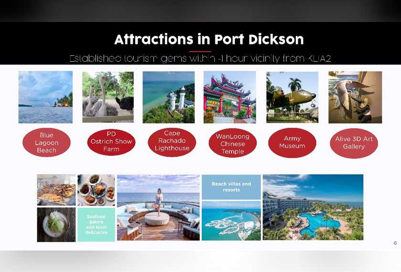Viewport: 401px width, 272px height.
Task: Click the teal Seafood galore text box
Action: pyautogui.click(x=96, y=224)
